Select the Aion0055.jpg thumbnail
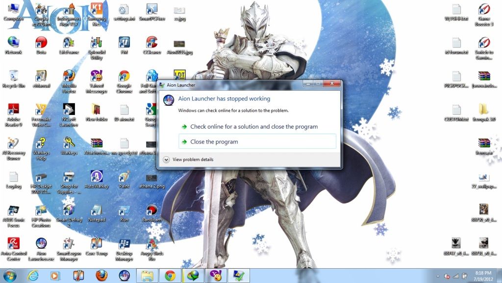The image size is (502, 283). [179, 47]
